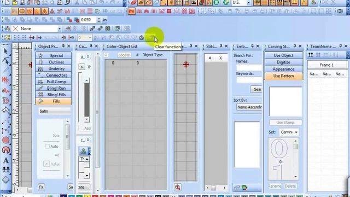Image resolution: width=350 pixels, height=197 pixels.
Task: Click the Use Object button
Action: [x=283, y=55]
